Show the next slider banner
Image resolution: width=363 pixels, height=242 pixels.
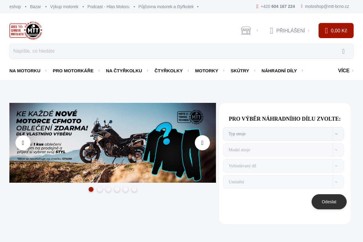[x=202, y=143]
